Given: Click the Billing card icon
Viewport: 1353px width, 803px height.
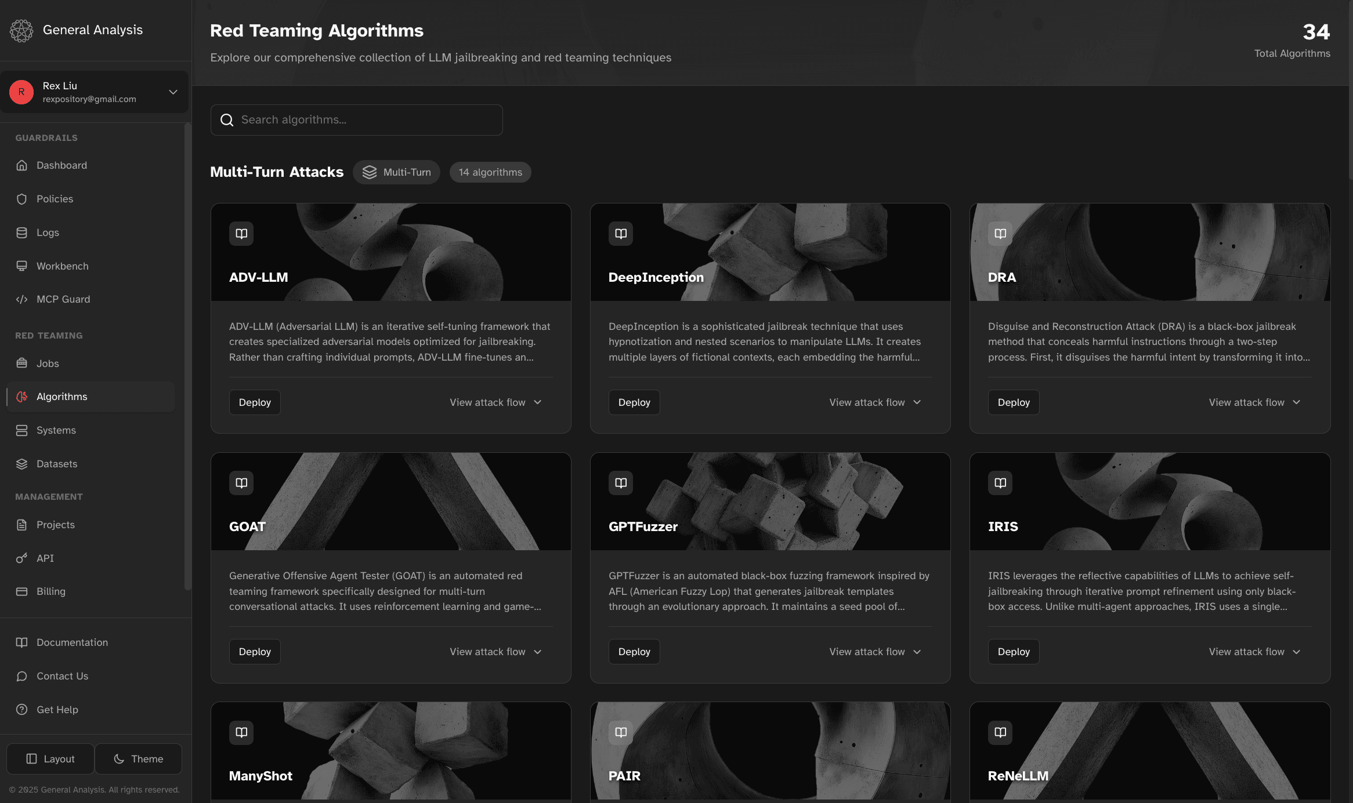Looking at the screenshot, I should pos(22,591).
